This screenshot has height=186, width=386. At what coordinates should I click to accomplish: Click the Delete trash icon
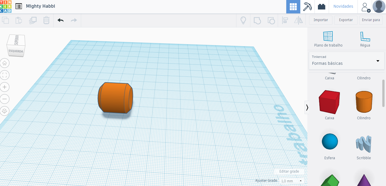[46, 20]
